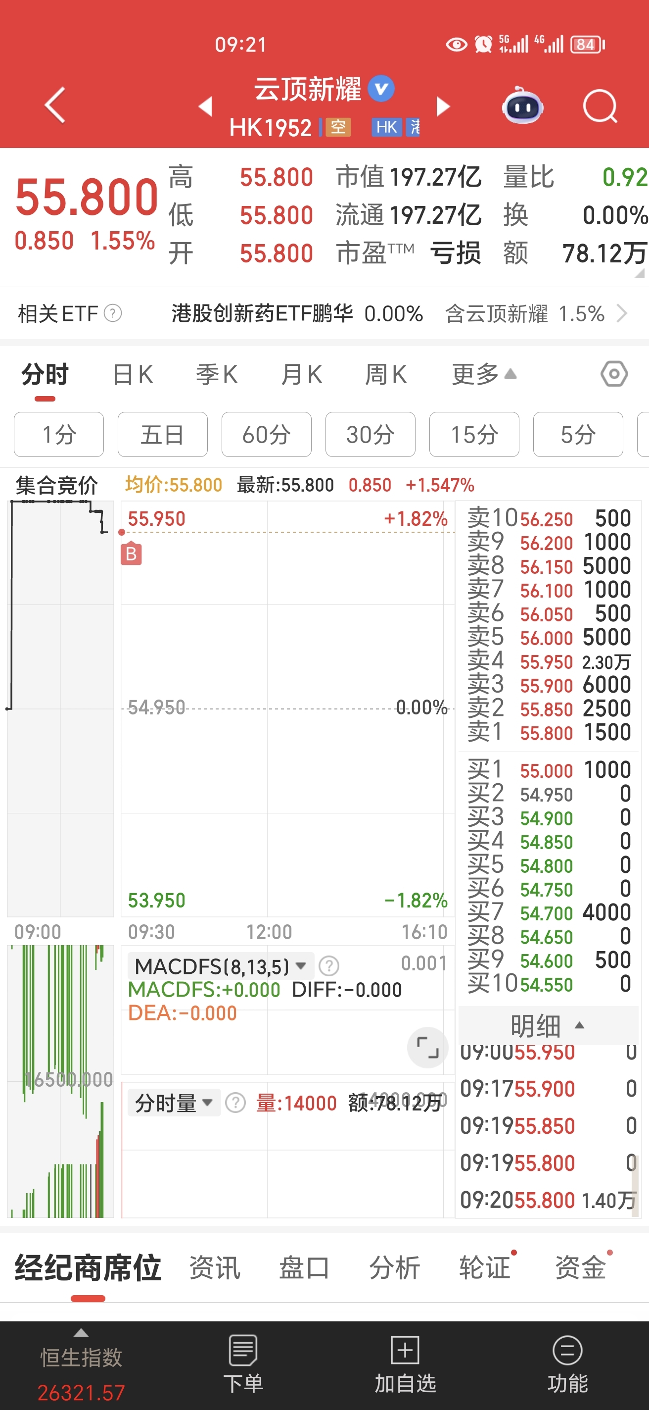
Task: Tap the stock title 云顶新耀
Action: click(307, 89)
